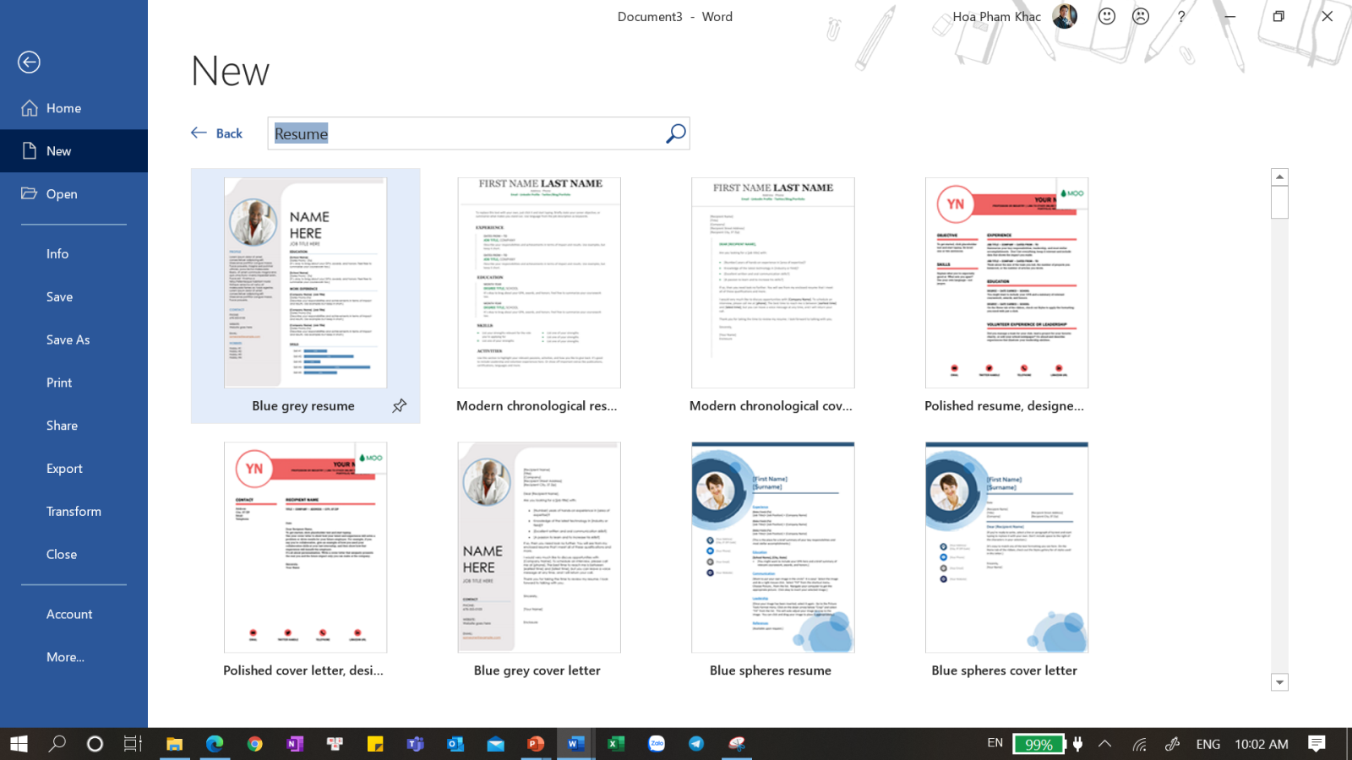Screen dimensions: 1352x760
Task: Close the document via sidebar Close
Action: pos(74,555)
